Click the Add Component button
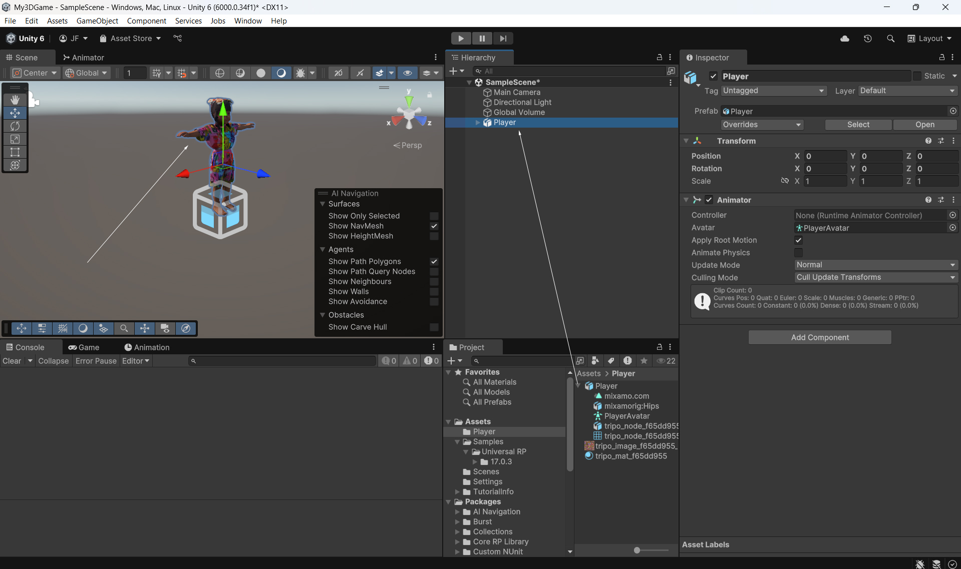 pyautogui.click(x=819, y=337)
